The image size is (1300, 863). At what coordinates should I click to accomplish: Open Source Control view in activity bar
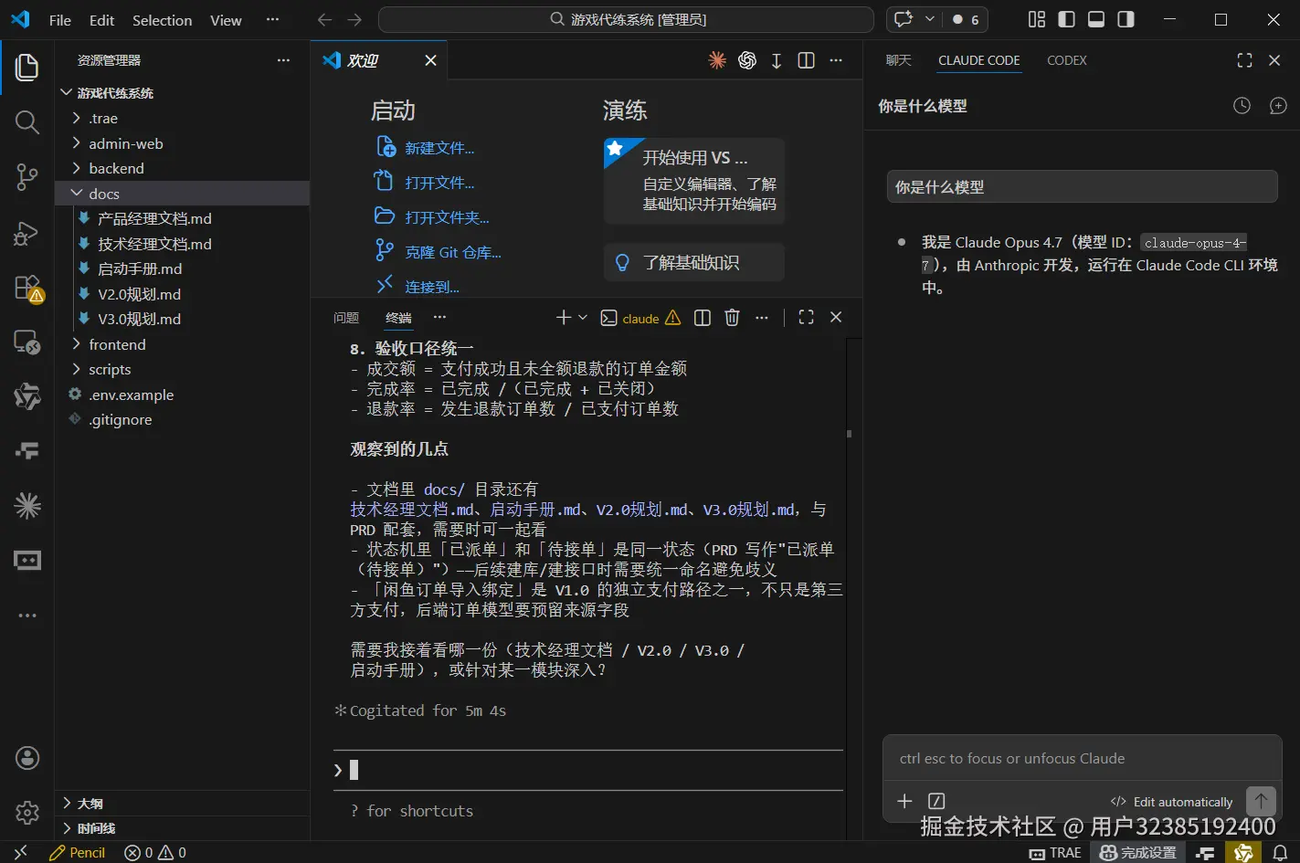[27, 177]
